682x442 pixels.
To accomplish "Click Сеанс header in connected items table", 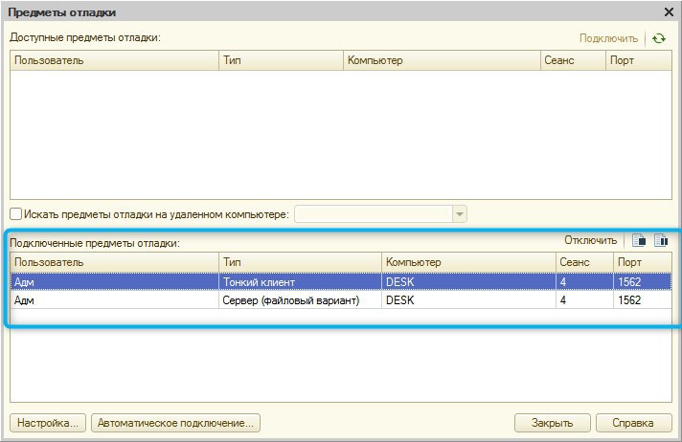I will point(584,262).
